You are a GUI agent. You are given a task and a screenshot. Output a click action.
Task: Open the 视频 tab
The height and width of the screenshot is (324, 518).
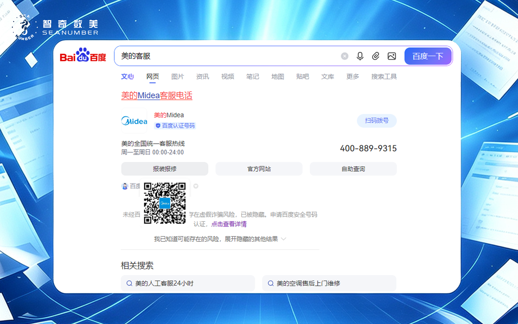point(228,76)
